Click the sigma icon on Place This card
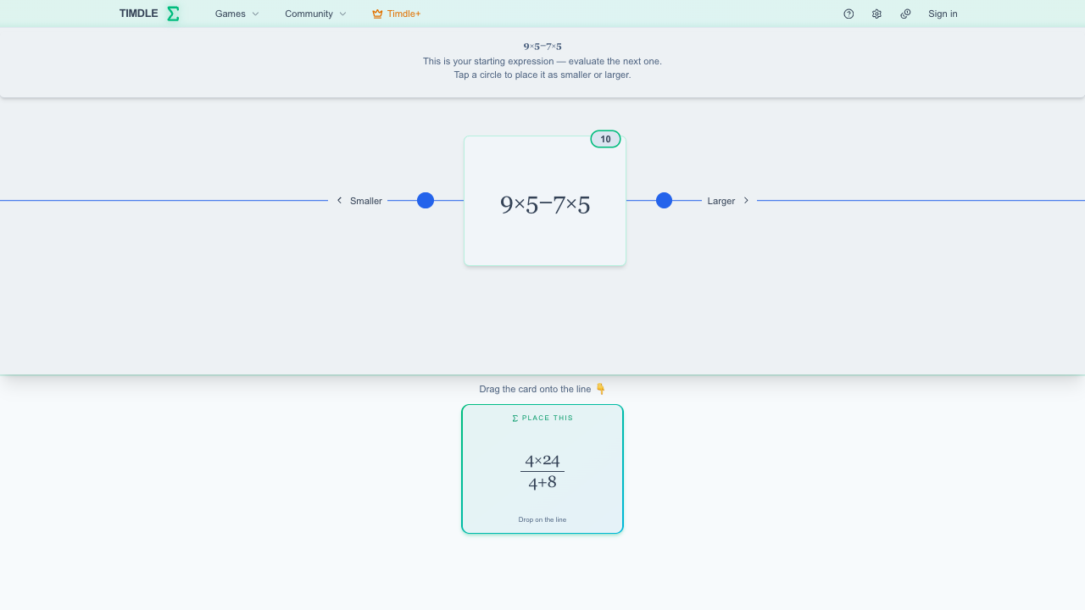The image size is (1085, 610). [515, 418]
